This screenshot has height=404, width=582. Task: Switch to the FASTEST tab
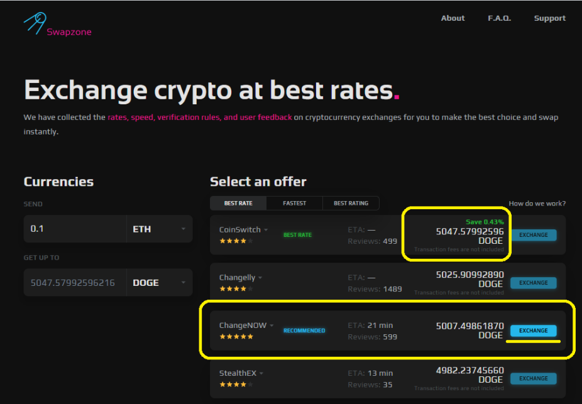pos(294,204)
